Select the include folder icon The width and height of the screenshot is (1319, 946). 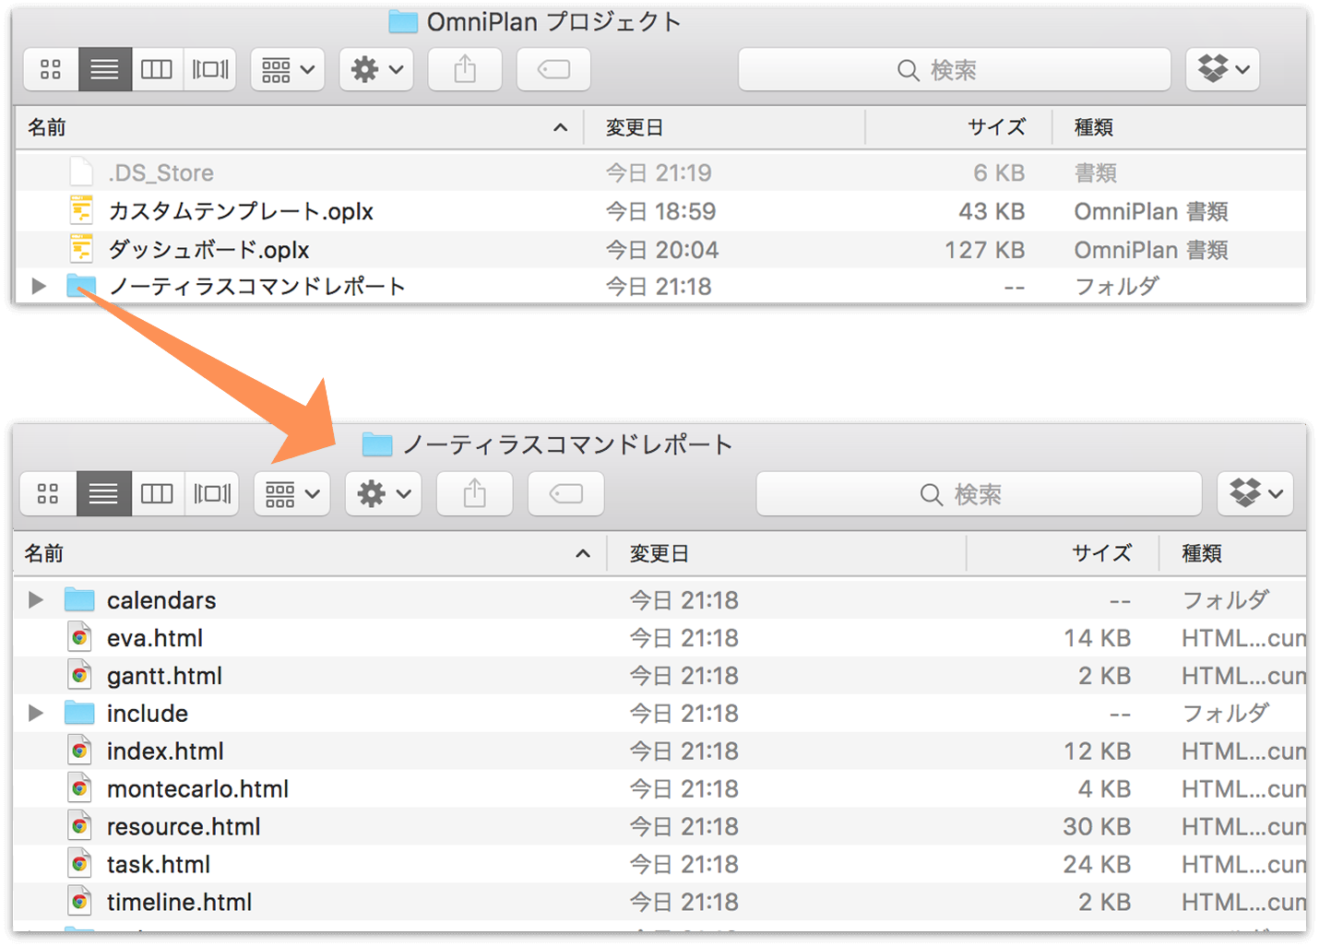point(79,713)
